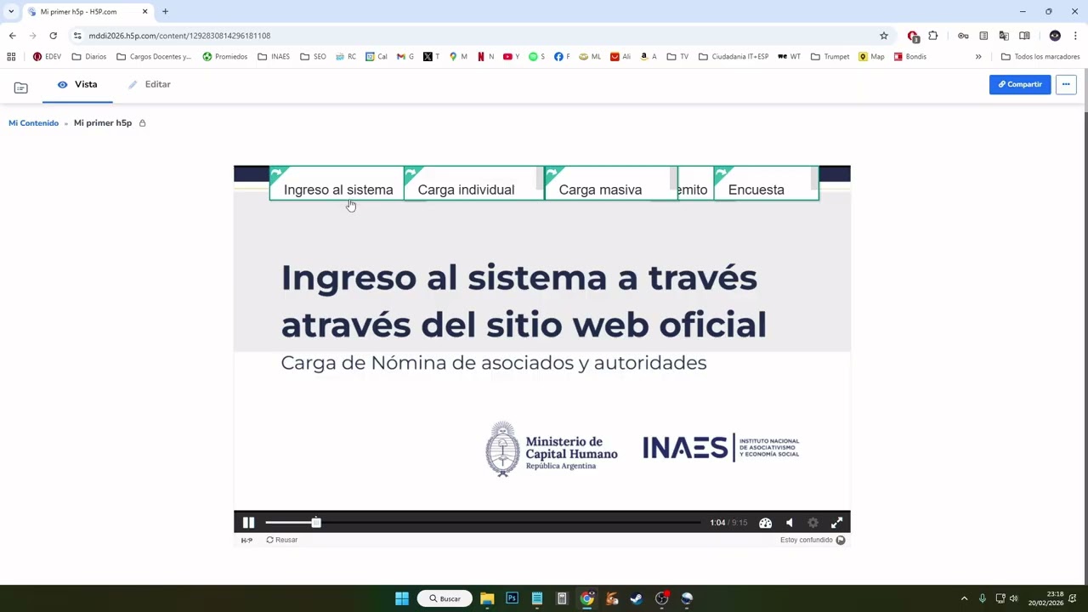1088x612 pixels.
Task: Open video quality gear settings
Action: coord(813,523)
